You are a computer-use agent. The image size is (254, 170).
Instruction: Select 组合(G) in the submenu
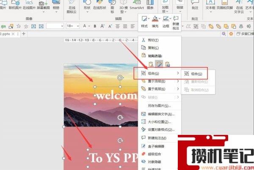tap(198, 74)
